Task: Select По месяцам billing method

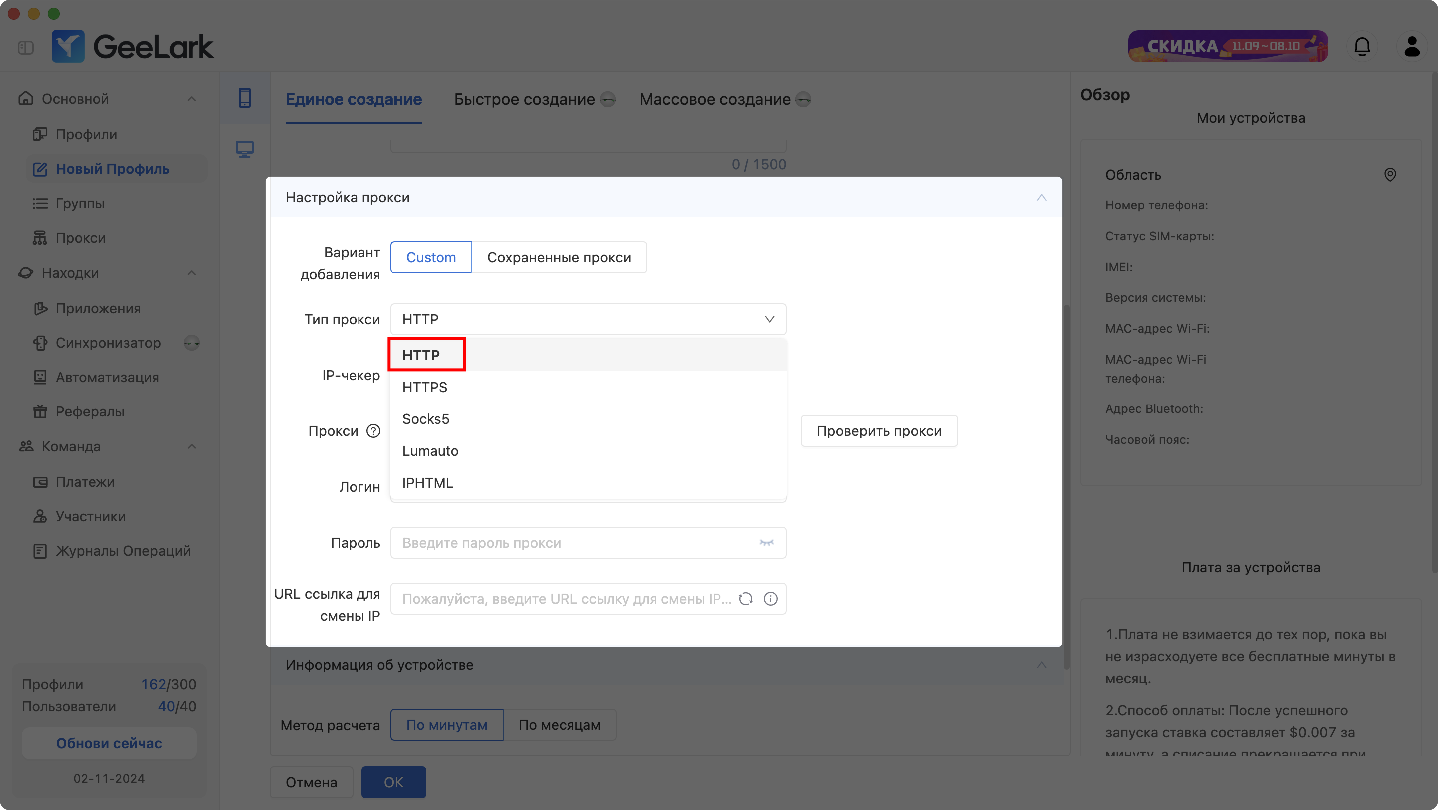Action: click(x=559, y=725)
